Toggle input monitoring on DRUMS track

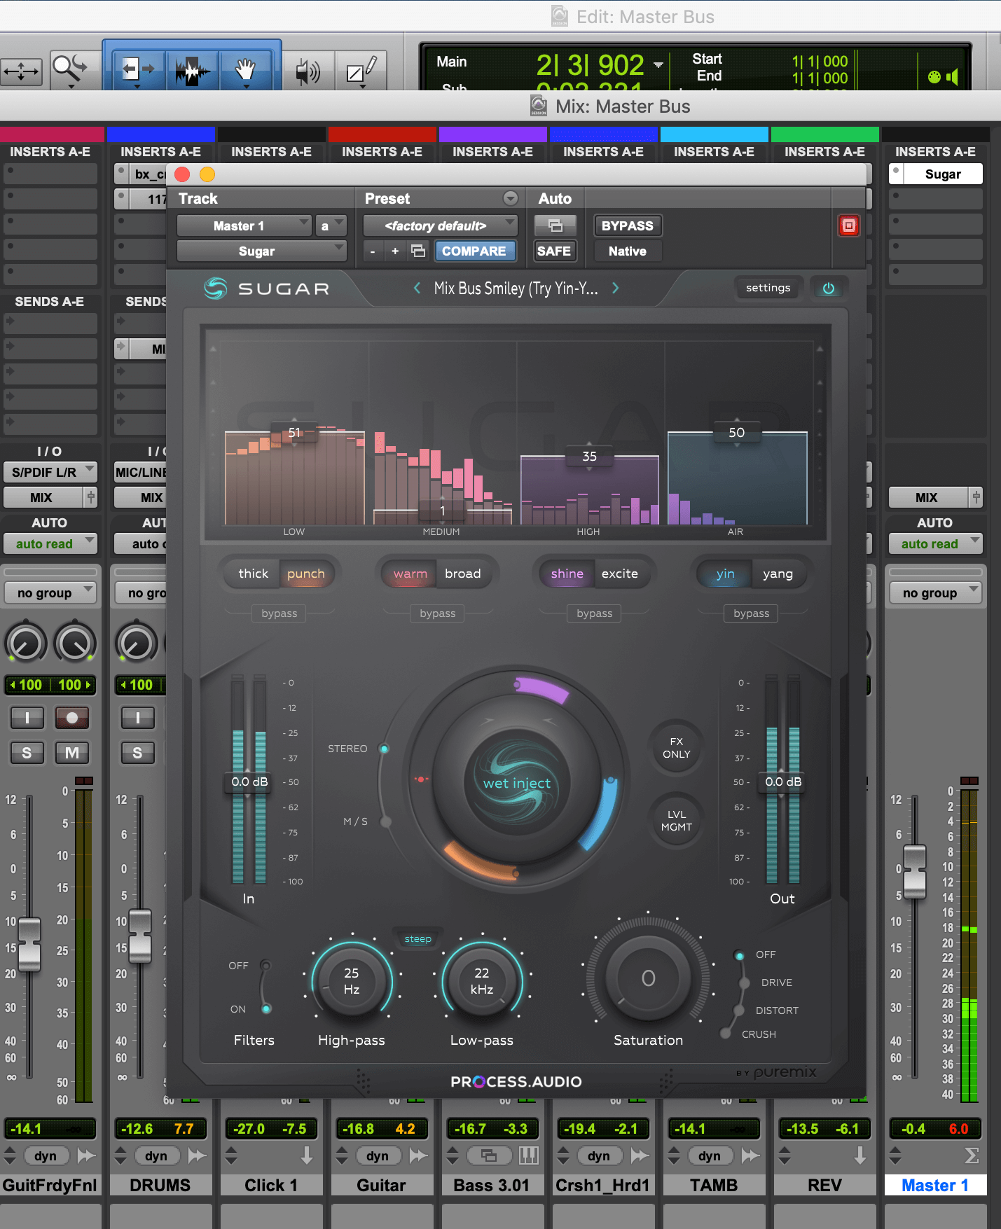click(138, 718)
